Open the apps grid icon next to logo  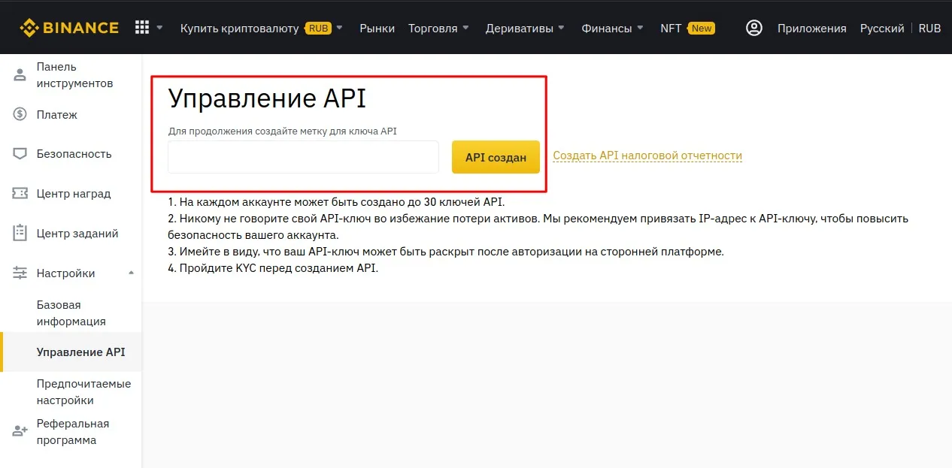(141, 27)
